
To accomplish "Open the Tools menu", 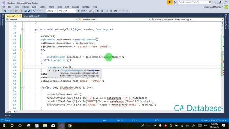I will pos(59,7).
